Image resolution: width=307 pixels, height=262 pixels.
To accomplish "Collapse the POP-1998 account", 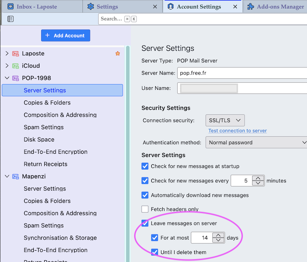I will click(x=7, y=78).
